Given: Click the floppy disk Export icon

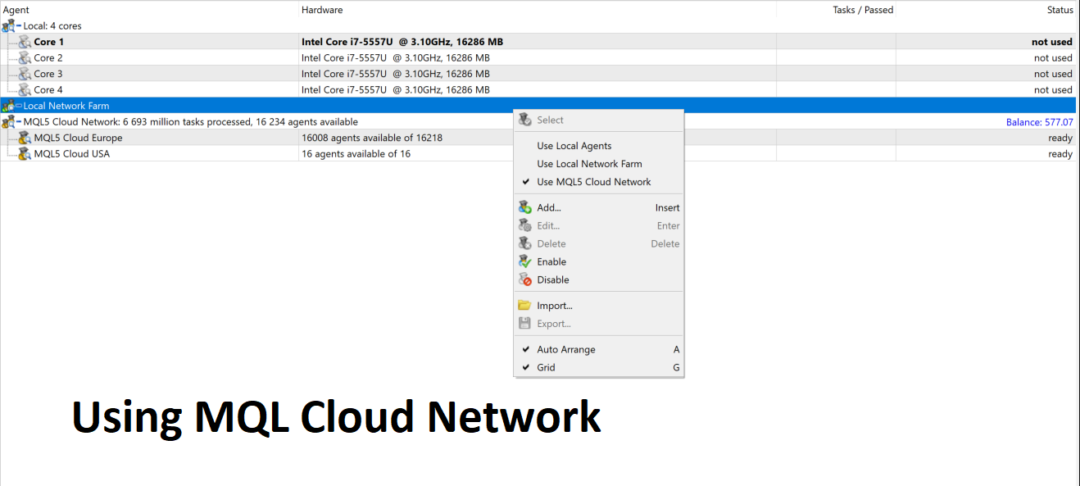Looking at the screenshot, I should 525,324.
